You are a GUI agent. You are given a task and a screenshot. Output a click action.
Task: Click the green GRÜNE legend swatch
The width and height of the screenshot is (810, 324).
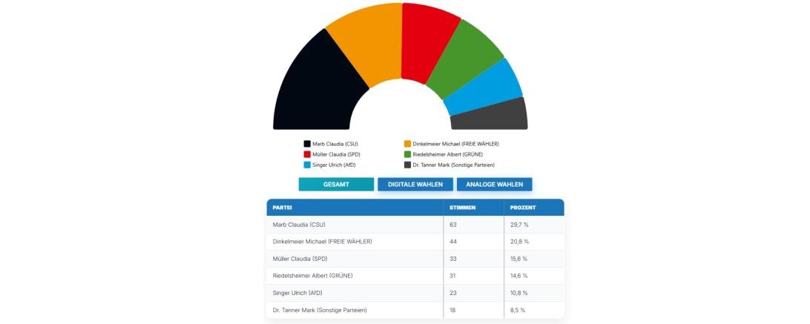point(407,154)
